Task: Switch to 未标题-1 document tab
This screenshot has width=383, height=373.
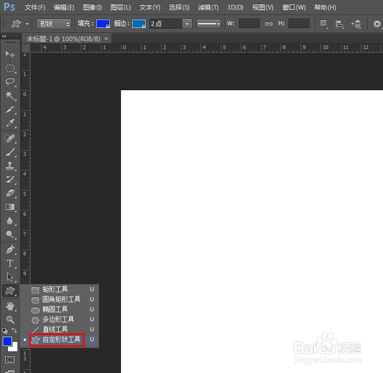Action: click(x=63, y=39)
